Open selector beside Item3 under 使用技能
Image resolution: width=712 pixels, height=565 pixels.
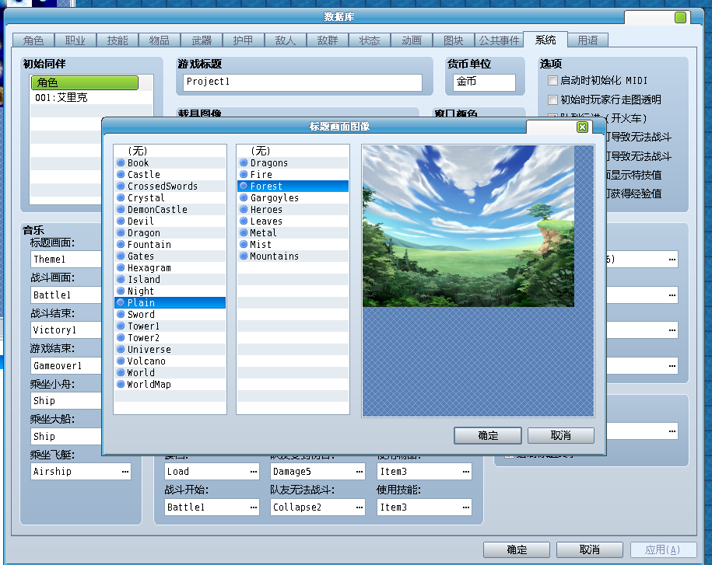click(x=466, y=507)
